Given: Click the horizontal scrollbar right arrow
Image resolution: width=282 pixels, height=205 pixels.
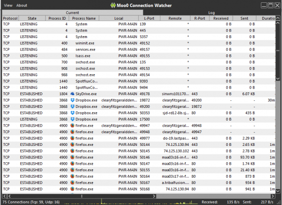Looking at the screenshot, I should [273, 196].
